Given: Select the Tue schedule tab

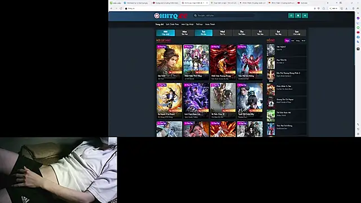Looking at the screenshot, I should (204, 33).
